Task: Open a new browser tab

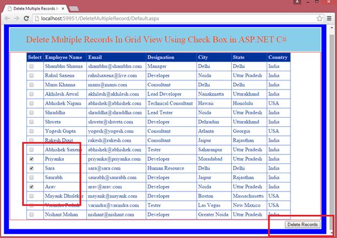Action: (x=74, y=9)
